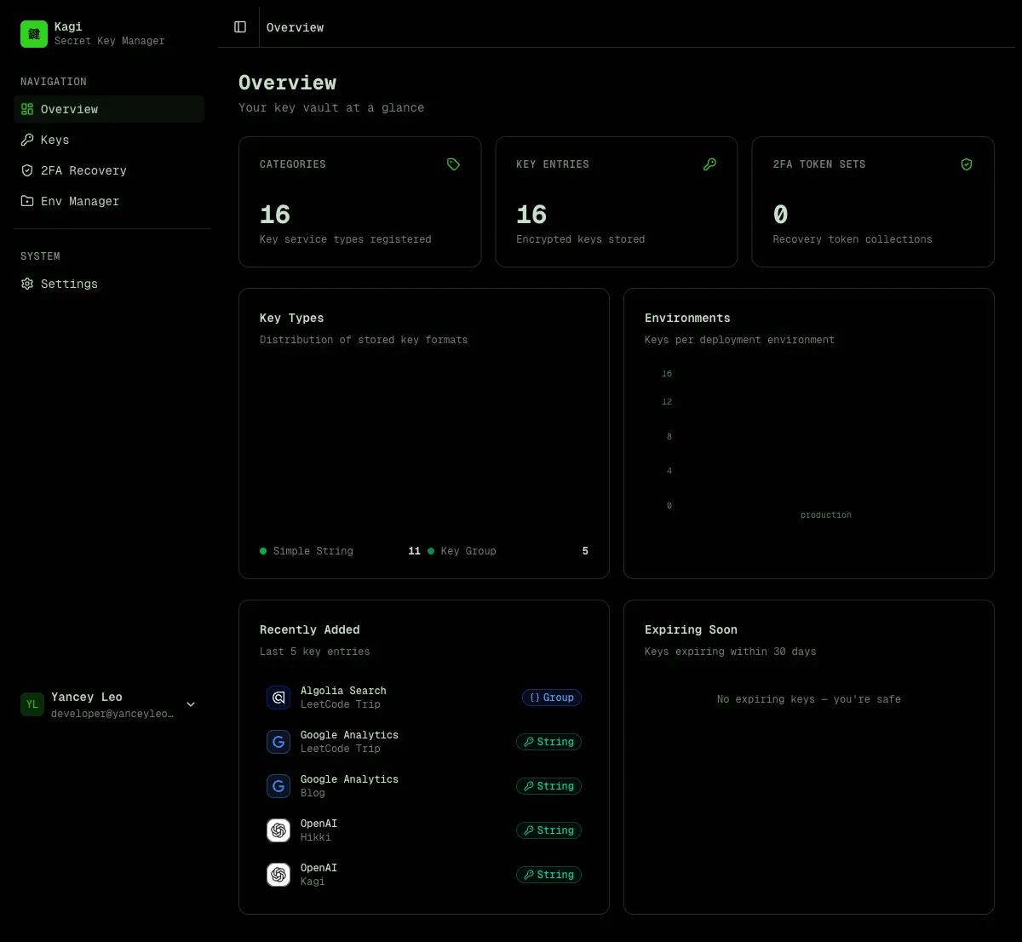Click the tag icon on the Categories card
The width and height of the screenshot is (1022, 942).
[453, 164]
